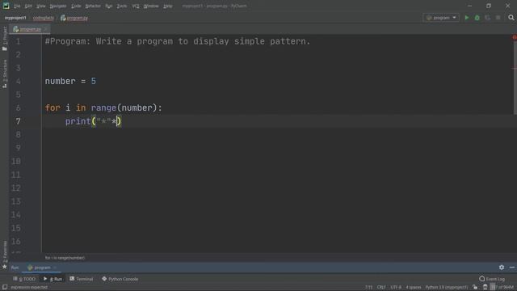The height and width of the screenshot is (291, 517).
Task: Click the Stop square icon
Action: tap(498, 18)
